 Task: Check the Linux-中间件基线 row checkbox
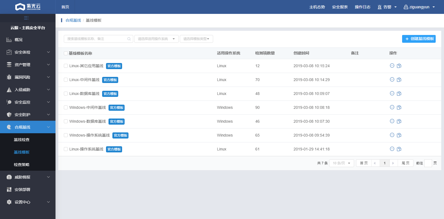coord(66,80)
